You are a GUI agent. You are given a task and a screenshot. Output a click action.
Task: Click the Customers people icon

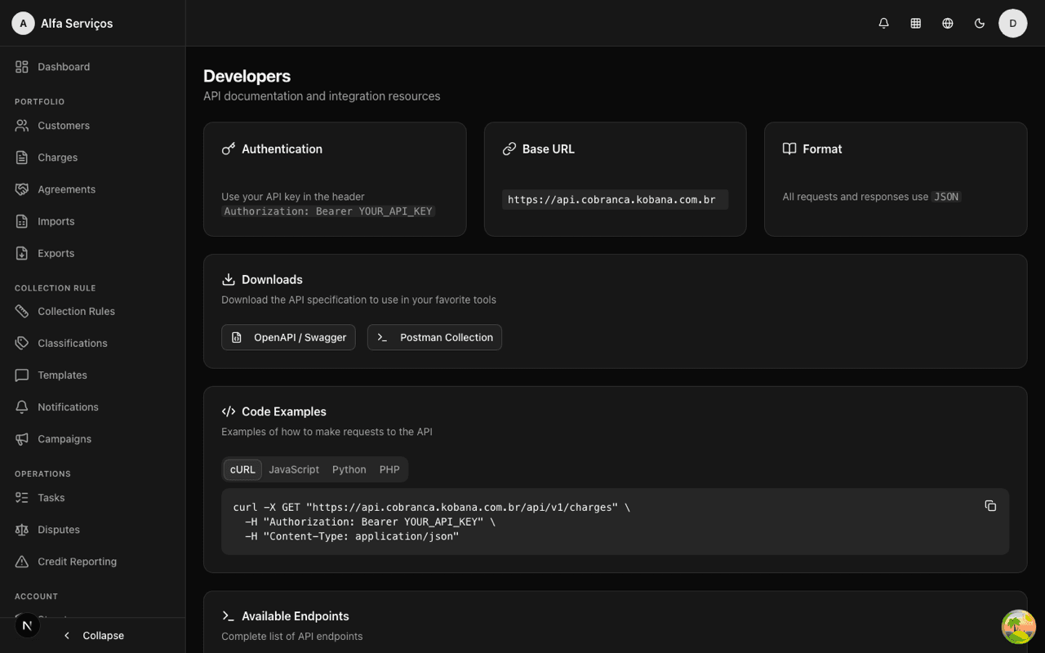[22, 126]
